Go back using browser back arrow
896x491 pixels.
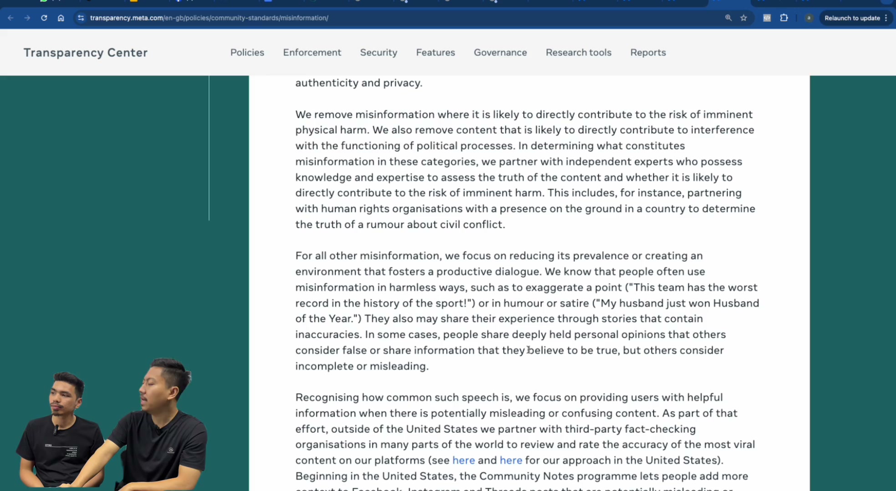[10, 18]
